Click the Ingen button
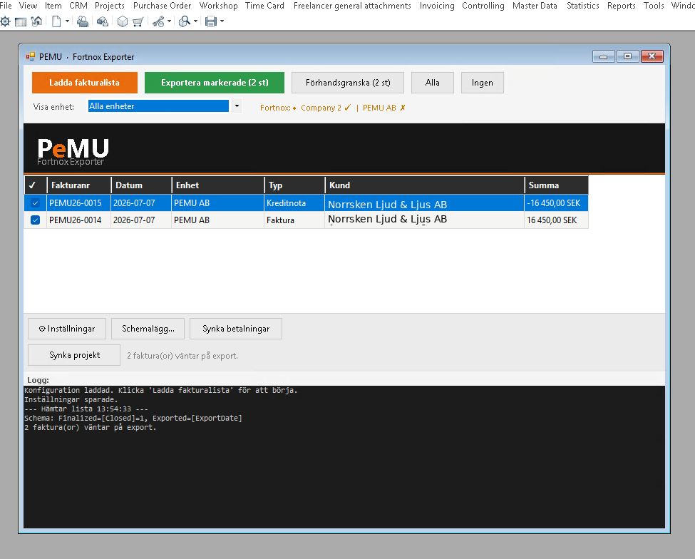 pyautogui.click(x=483, y=83)
